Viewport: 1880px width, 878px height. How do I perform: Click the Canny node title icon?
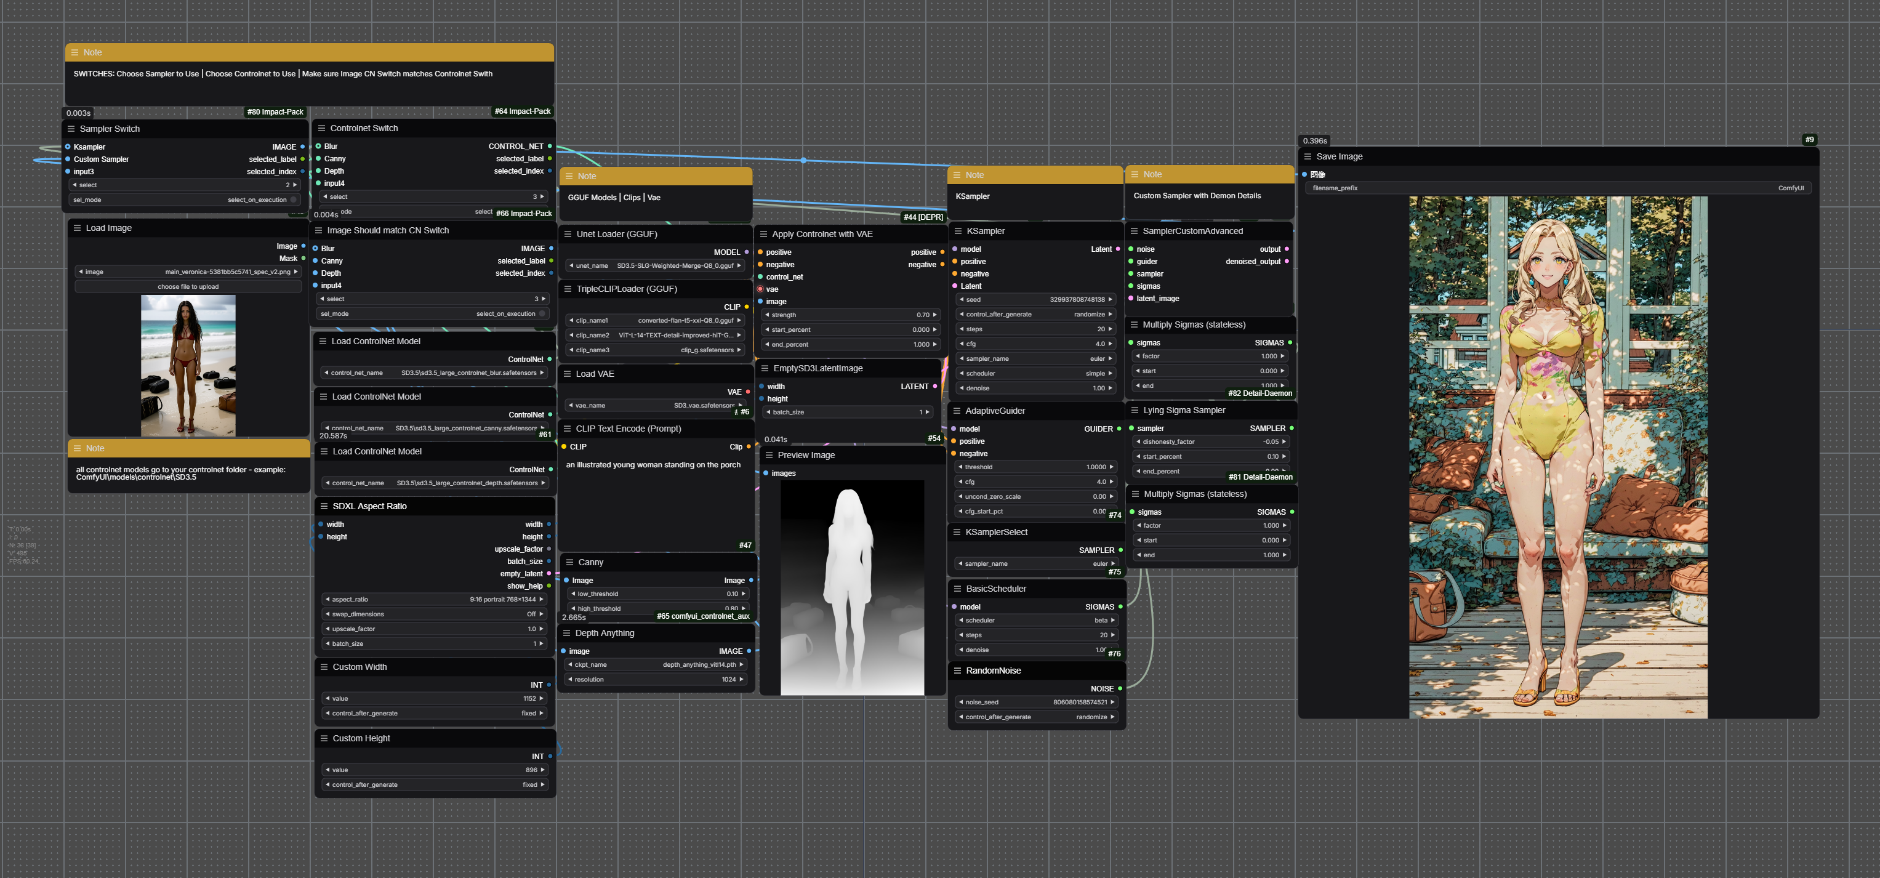point(569,563)
